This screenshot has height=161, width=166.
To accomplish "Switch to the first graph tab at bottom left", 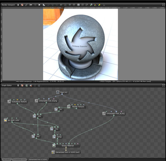I will coord(6,159).
